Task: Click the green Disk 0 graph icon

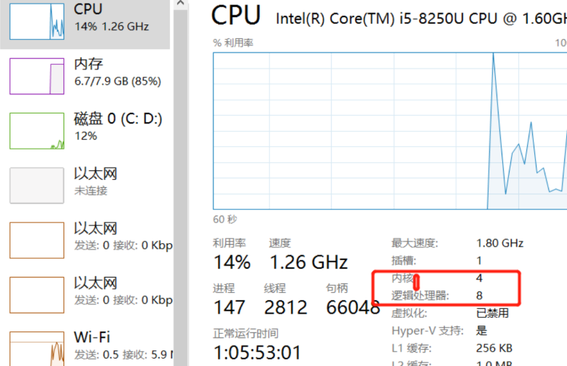Action: click(37, 130)
